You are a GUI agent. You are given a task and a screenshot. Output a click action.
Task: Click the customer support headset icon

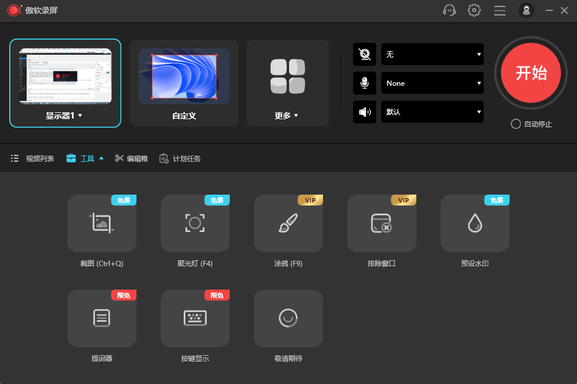pos(449,10)
